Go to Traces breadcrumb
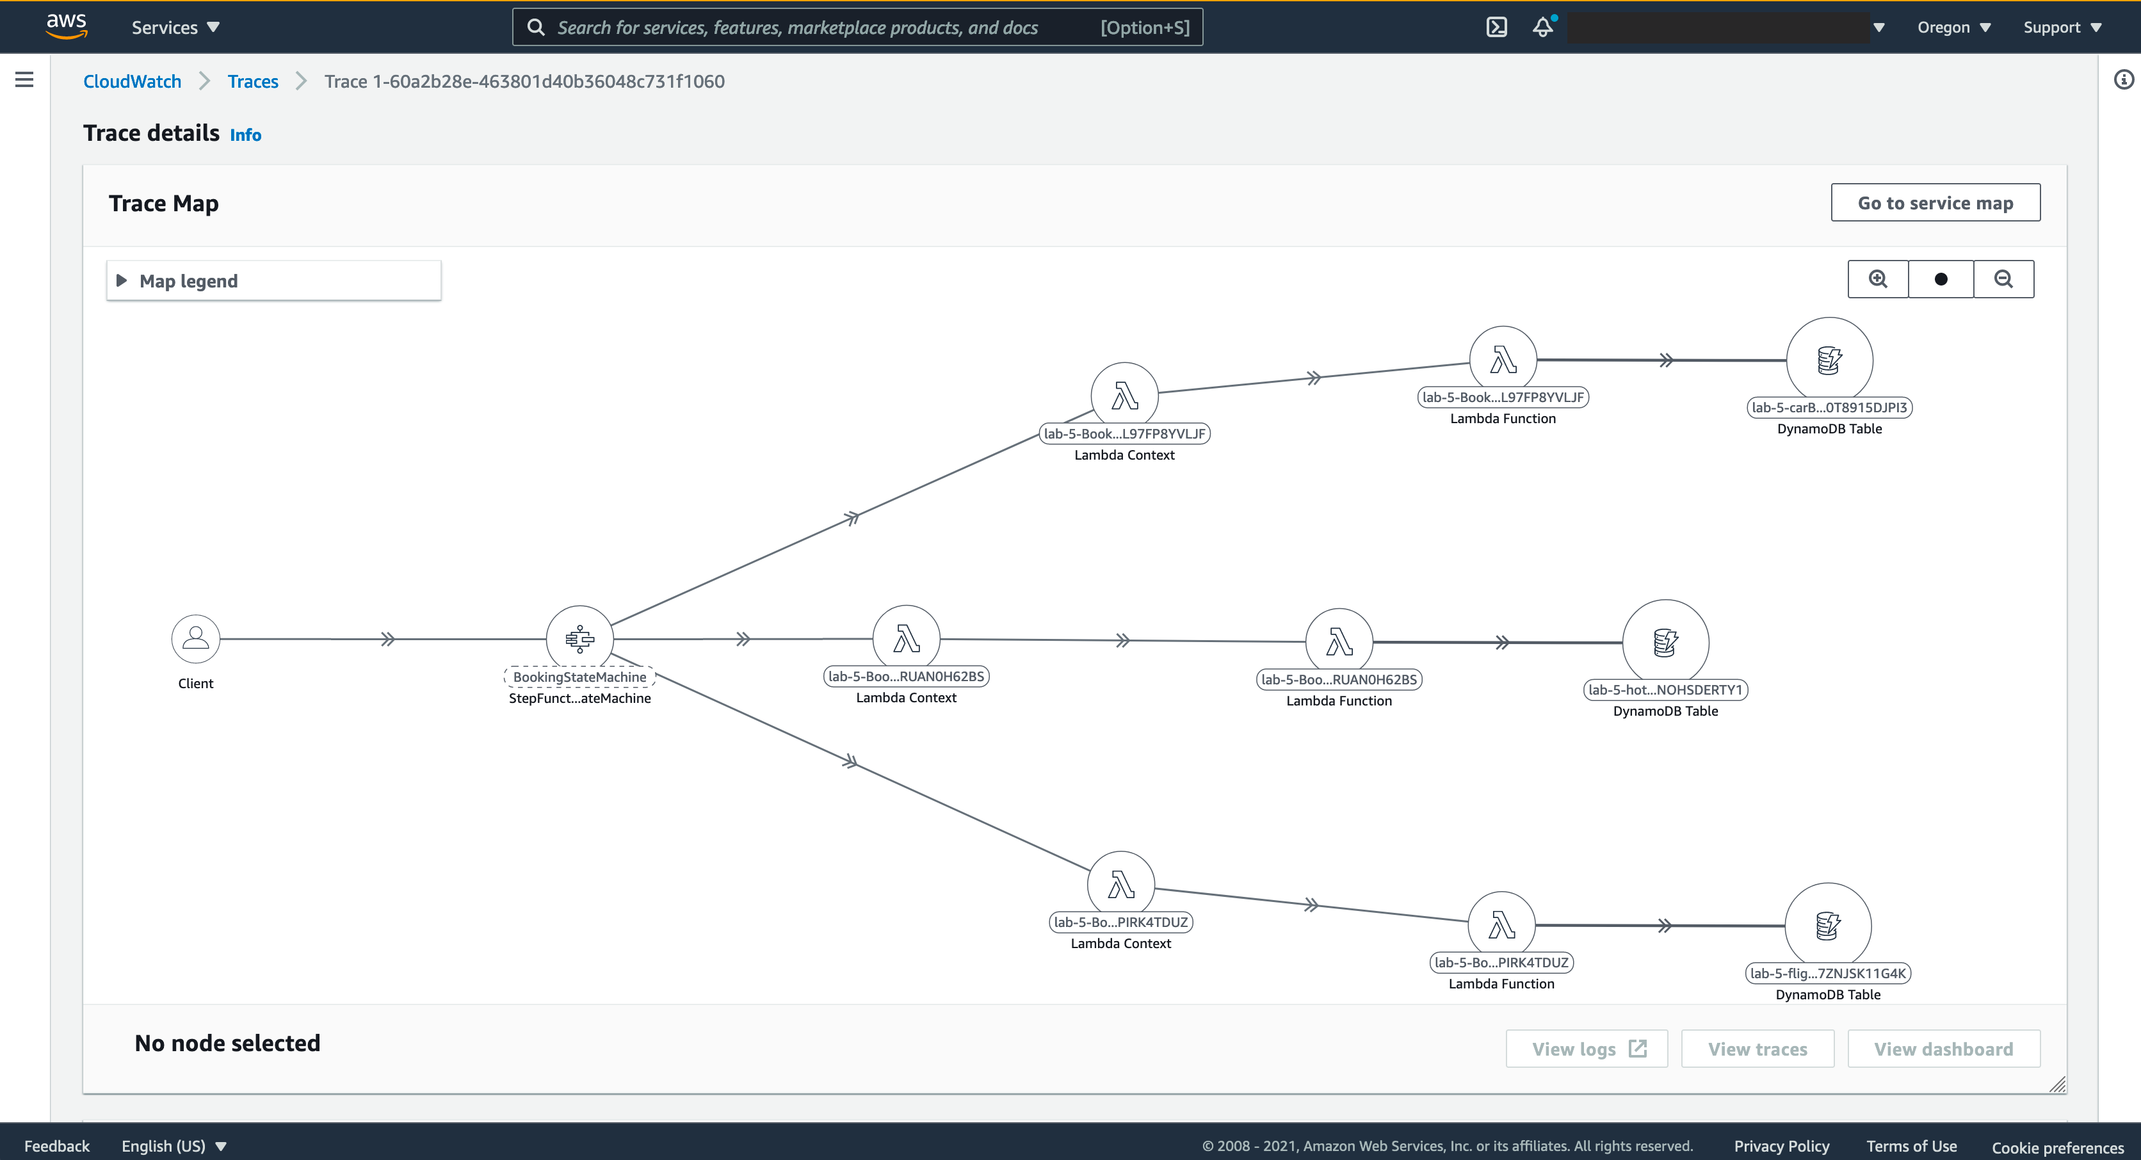Viewport: 2141px width, 1160px height. (x=253, y=81)
